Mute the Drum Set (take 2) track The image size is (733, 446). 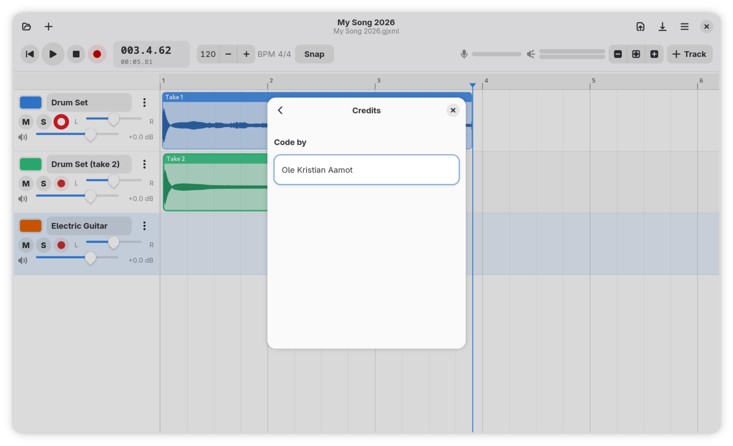click(x=26, y=183)
